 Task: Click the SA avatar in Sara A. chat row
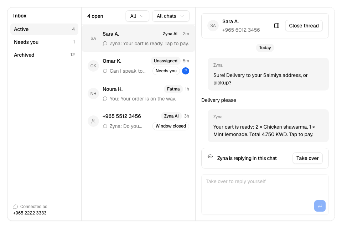[93, 38]
